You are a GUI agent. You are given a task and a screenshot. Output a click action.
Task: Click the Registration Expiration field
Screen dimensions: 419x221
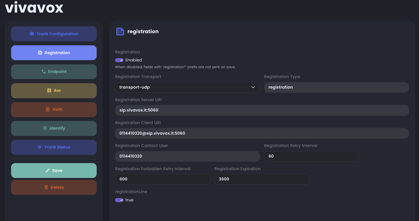click(x=262, y=179)
